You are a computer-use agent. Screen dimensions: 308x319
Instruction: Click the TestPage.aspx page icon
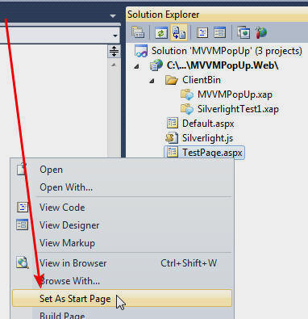(x=172, y=153)
